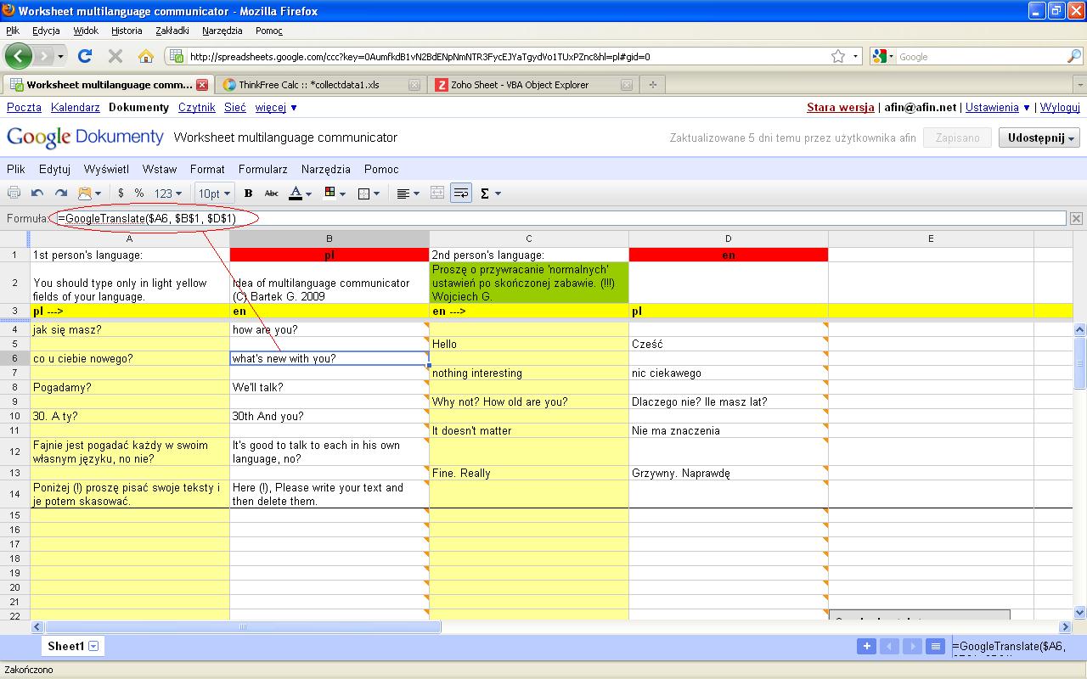Image resolution: width=1087 pixels, height=679 pixels.
Task: Click into the formula bar field
Action: (x=560, y=218)
